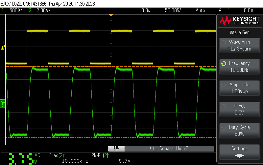Click the orange trigger time reference marker
This screenshot has height=165, width=263.
pyautogui.click(x=111, y=15)
